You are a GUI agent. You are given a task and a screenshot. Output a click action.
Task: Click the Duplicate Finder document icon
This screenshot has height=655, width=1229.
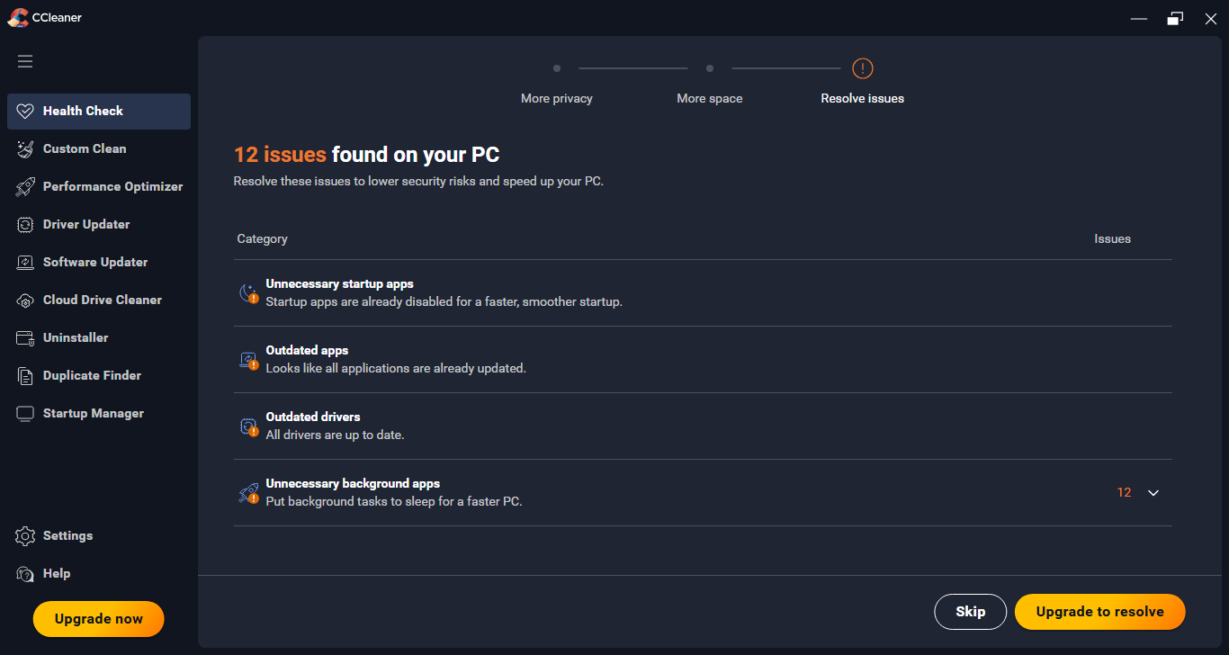(25, 376)
